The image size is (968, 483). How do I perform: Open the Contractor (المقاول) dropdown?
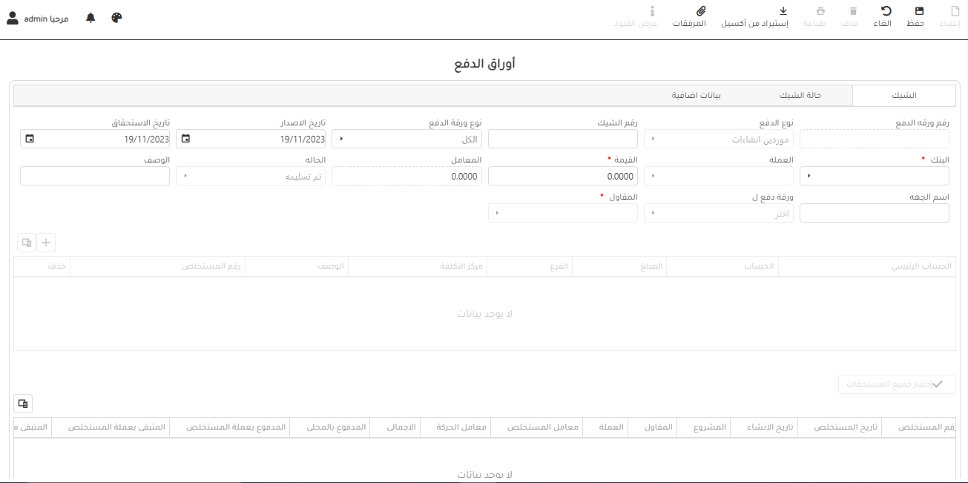tap(497, 213)
